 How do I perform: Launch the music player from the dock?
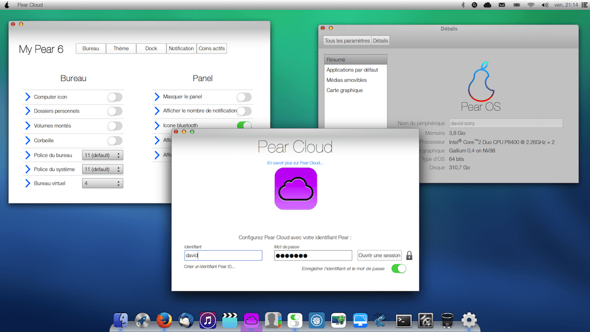[x=207, y=320]
